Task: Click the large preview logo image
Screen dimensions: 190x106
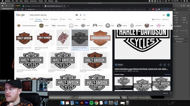Action: (142, 44)
